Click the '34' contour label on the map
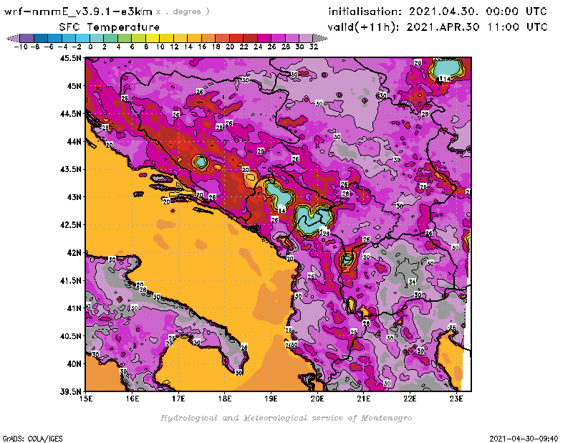This screenshot has height=443, width=573. pyautogui.click(x=413, y=282)
